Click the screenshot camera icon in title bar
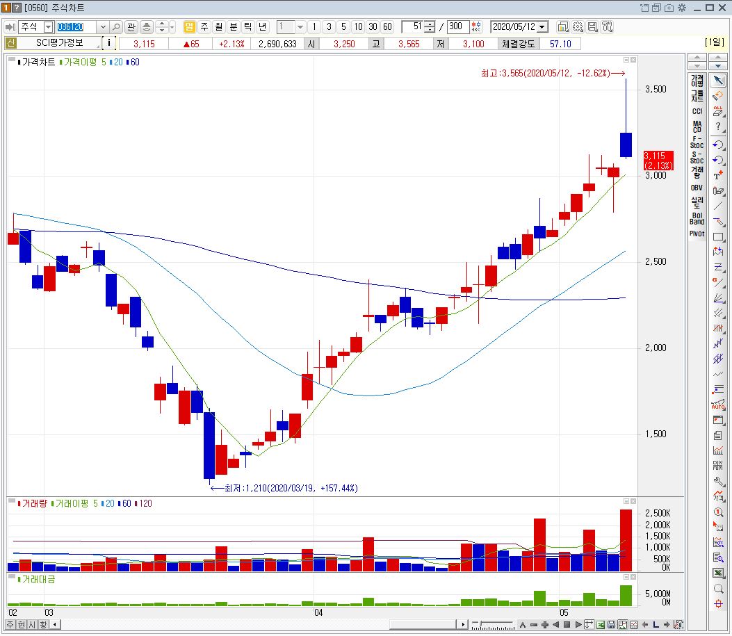This screenshot has height=636, width=732. (669, 8)
